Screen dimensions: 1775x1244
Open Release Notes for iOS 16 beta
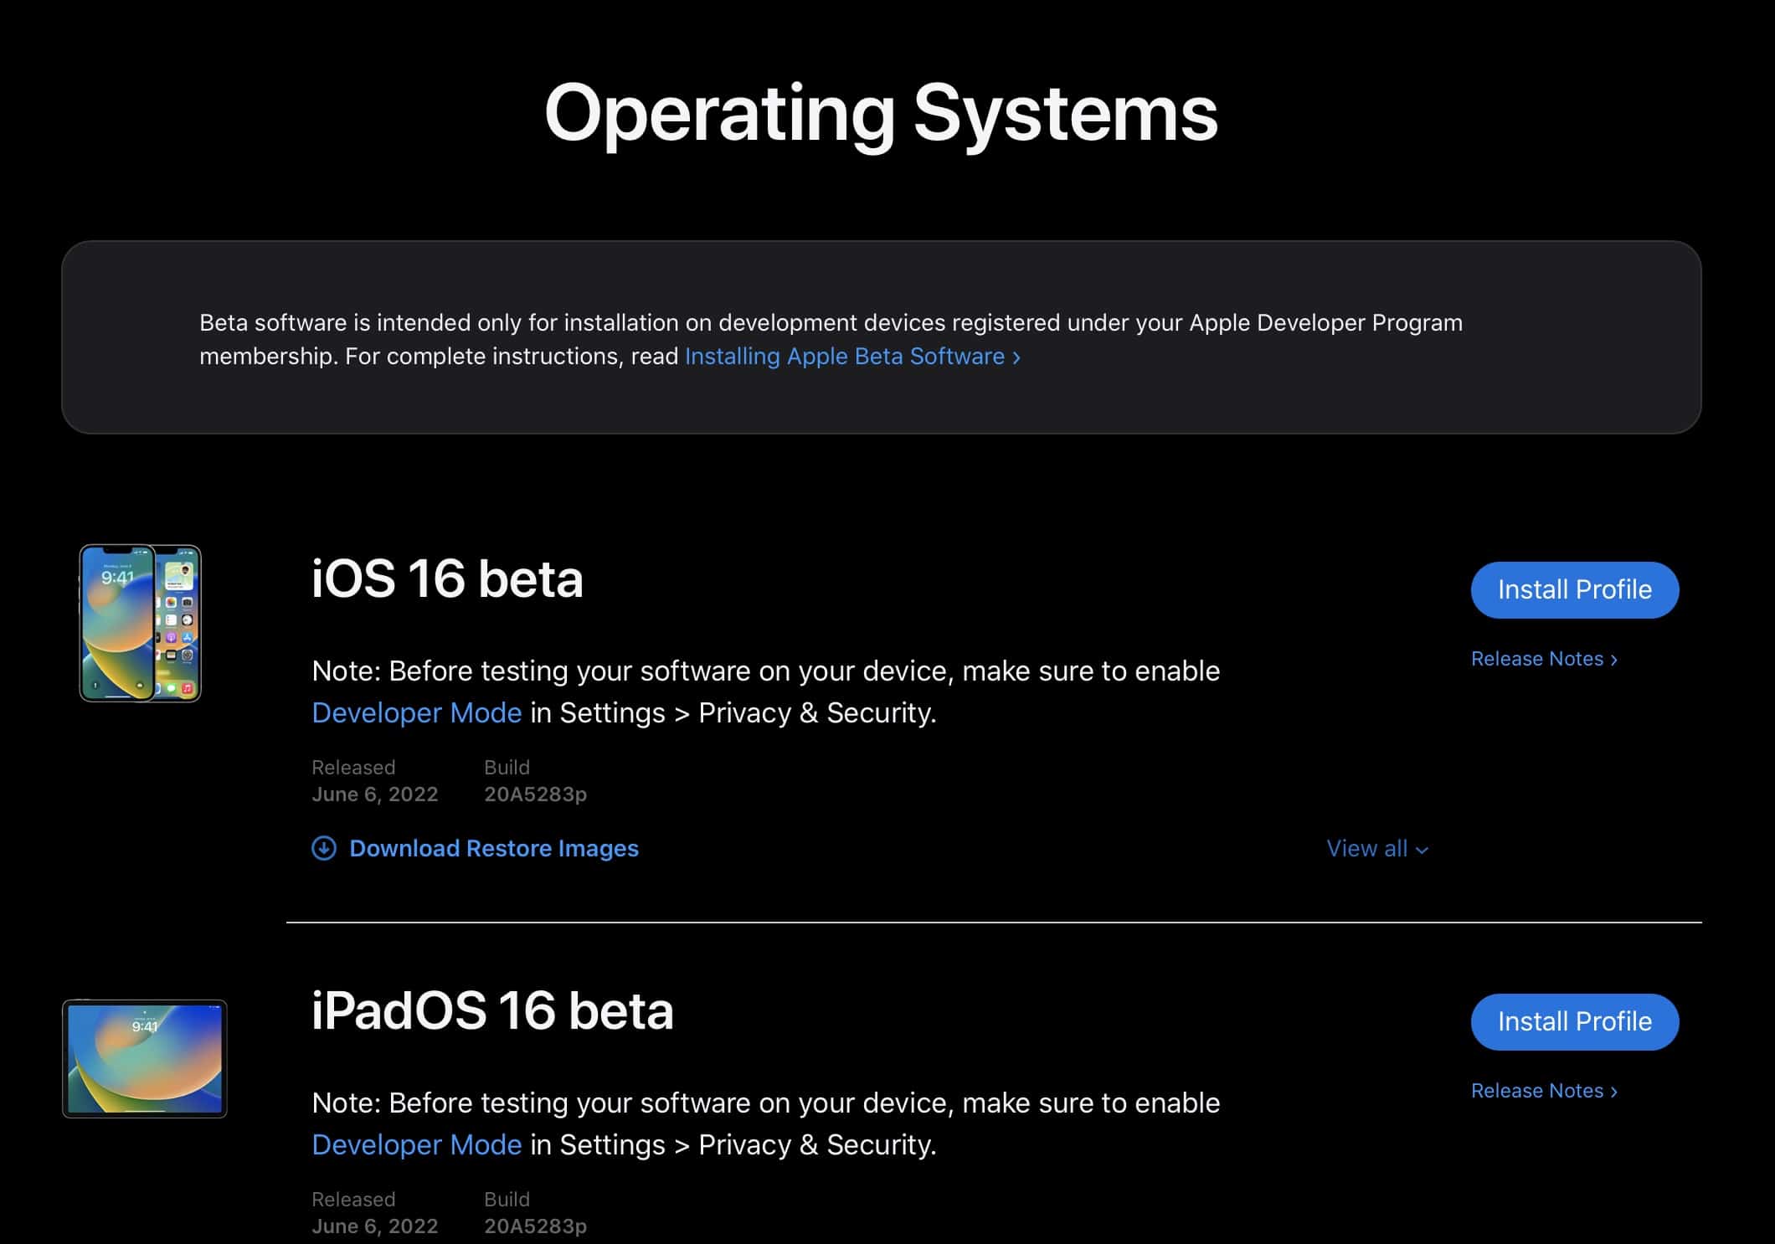point(1544,659)
